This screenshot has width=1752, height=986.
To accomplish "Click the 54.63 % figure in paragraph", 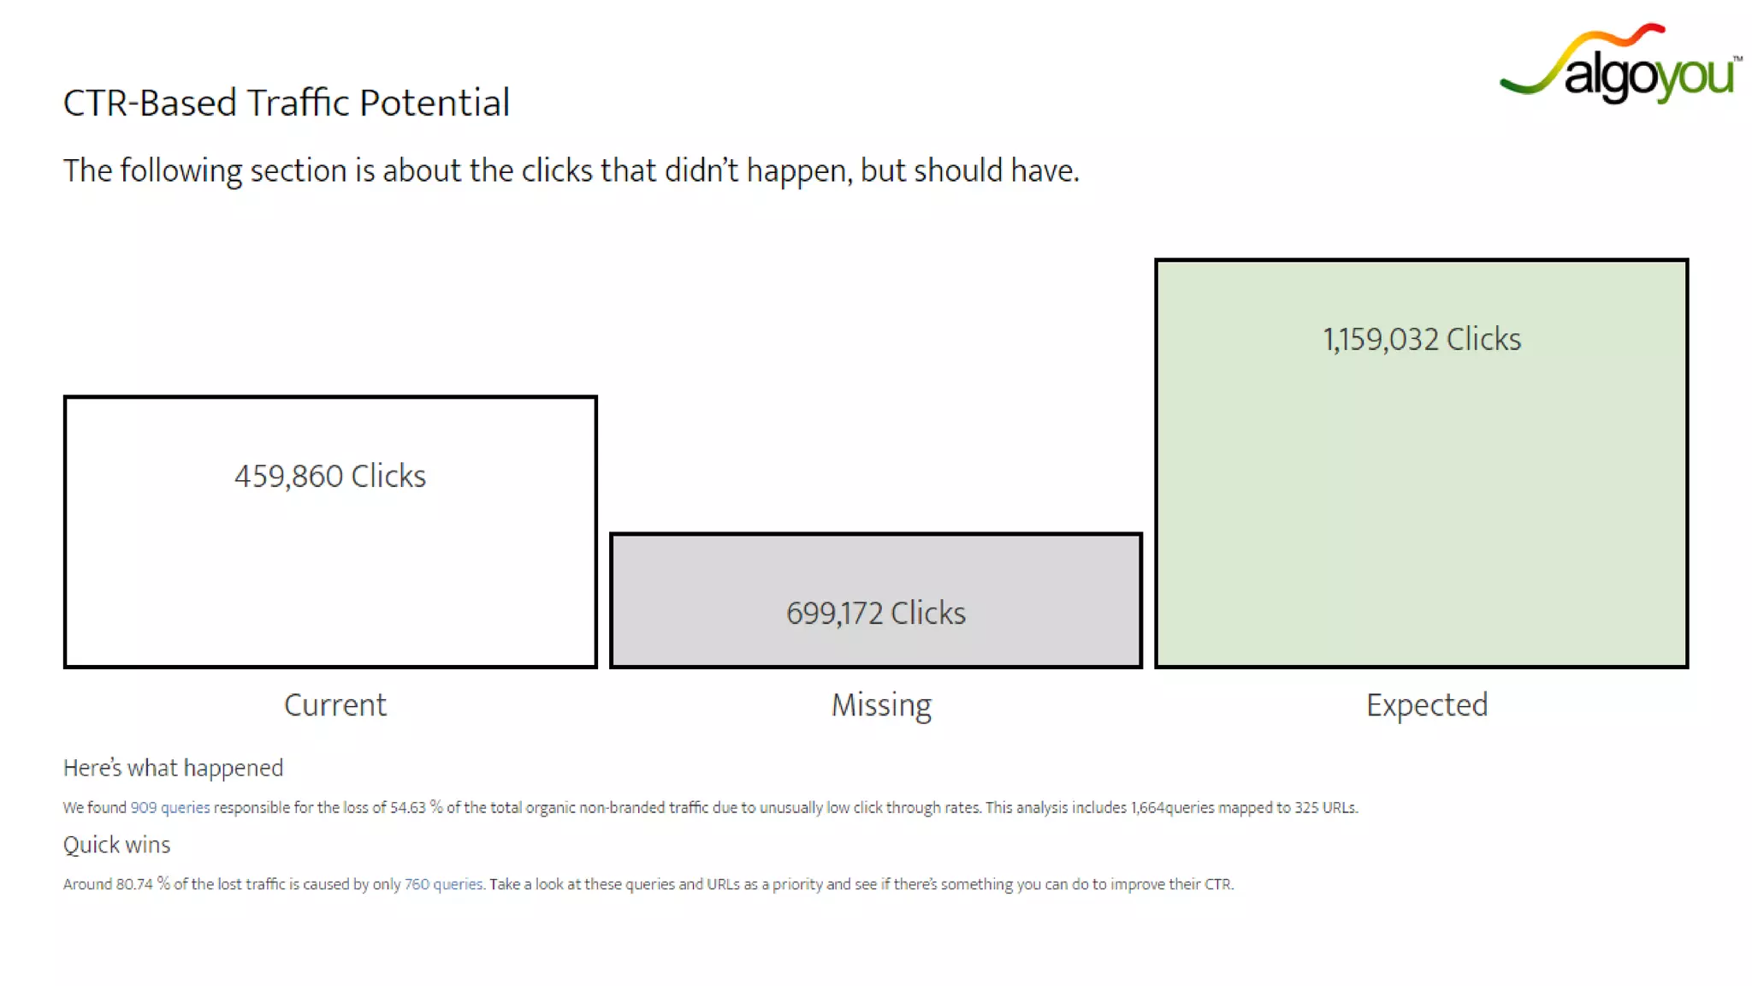I will pos(416,807).
